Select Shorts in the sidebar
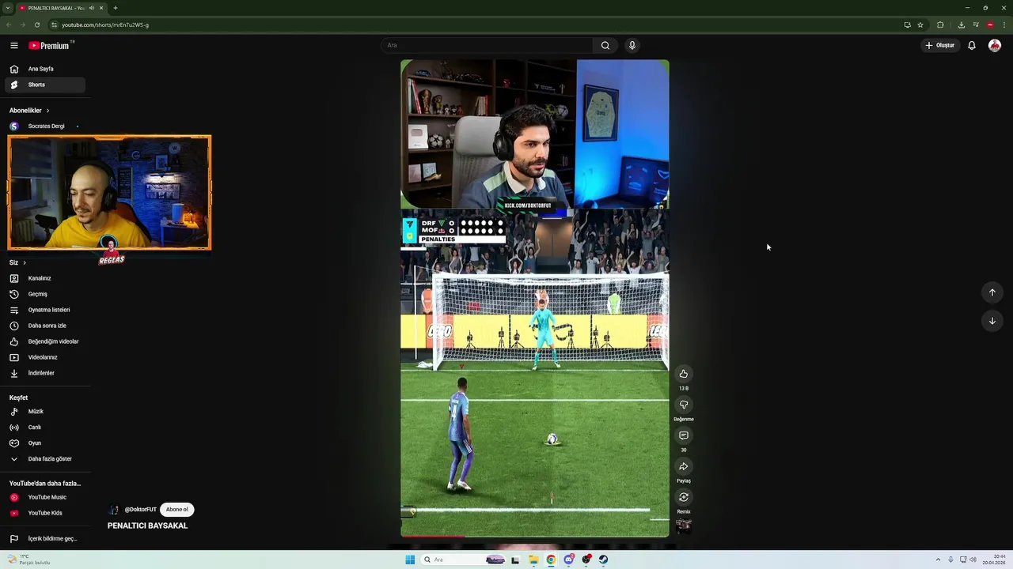This screenshot has height=569, width=1013. click(44, 85)
